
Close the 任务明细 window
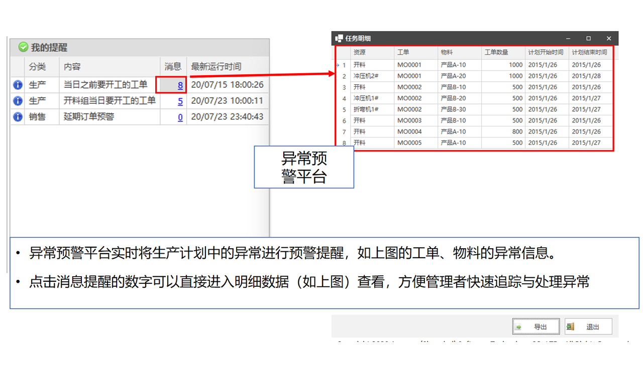pos(608,39)
